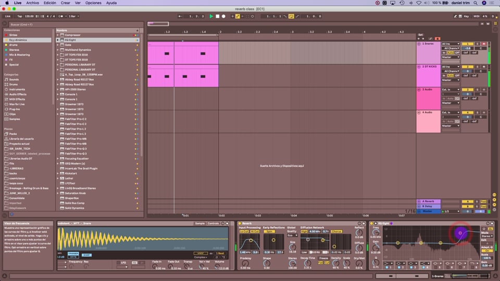
Task: Open the Archivo menu
Action: pyautogui.click(x=32, y=3)
